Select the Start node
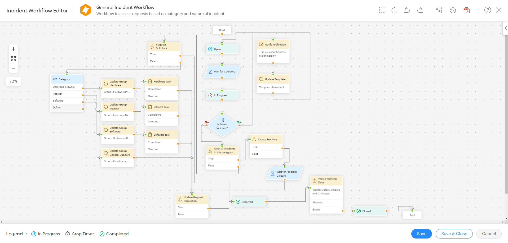 (222, 30)
